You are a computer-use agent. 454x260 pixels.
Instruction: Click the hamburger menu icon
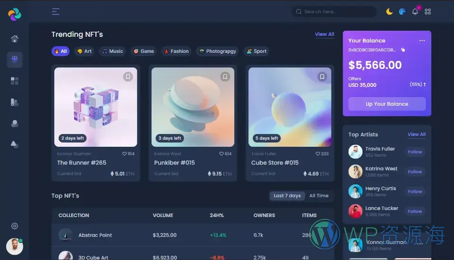(56, 12)
